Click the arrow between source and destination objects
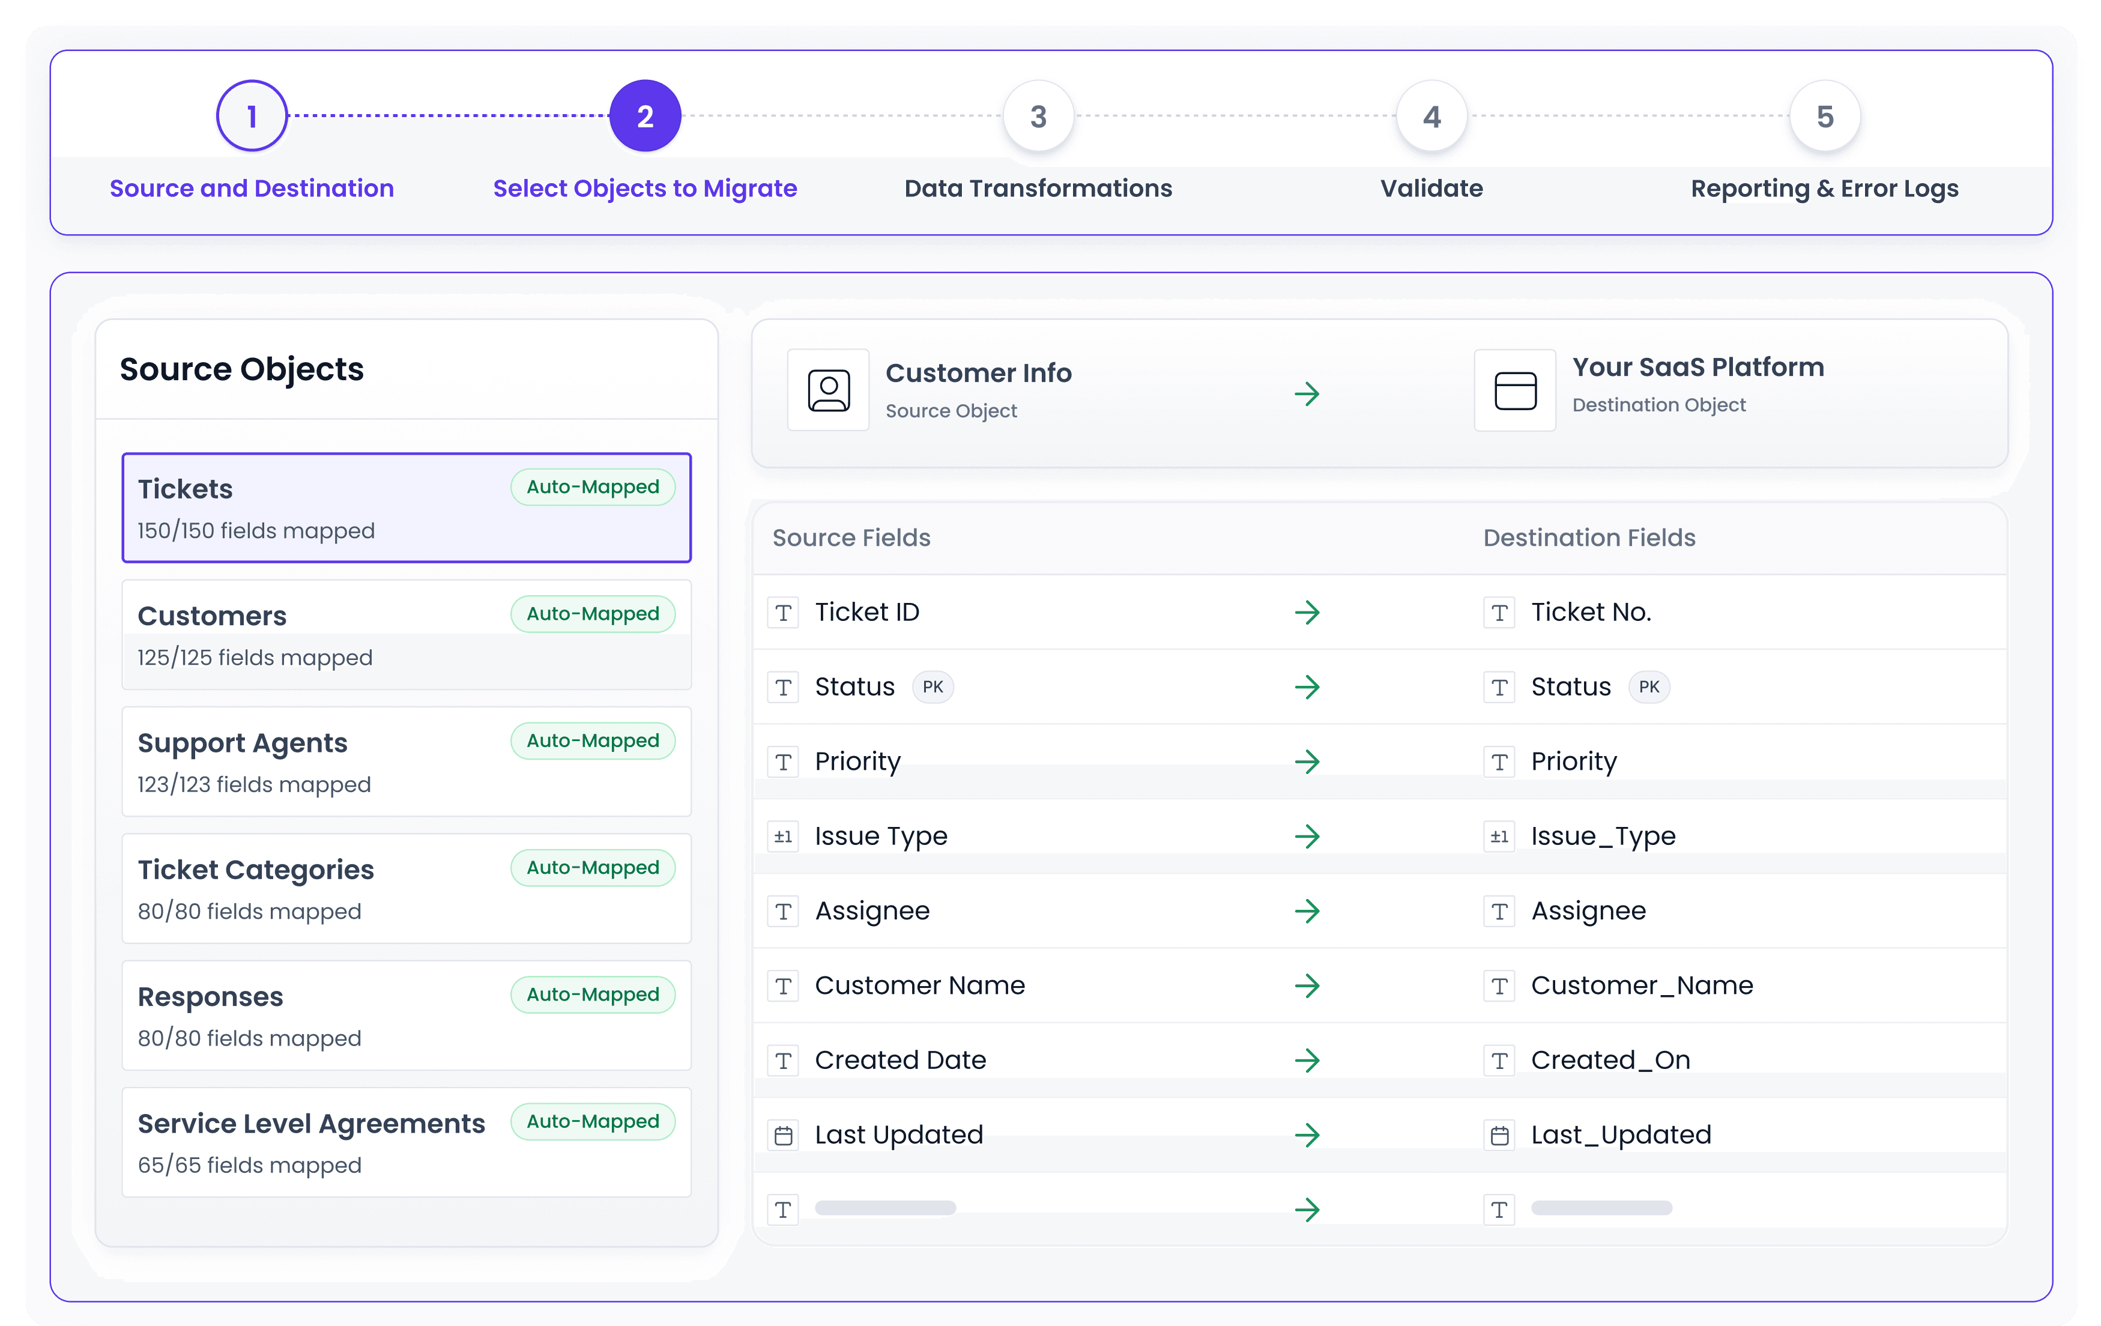The image size is (2101, 1326). (x=1306, y=393)
